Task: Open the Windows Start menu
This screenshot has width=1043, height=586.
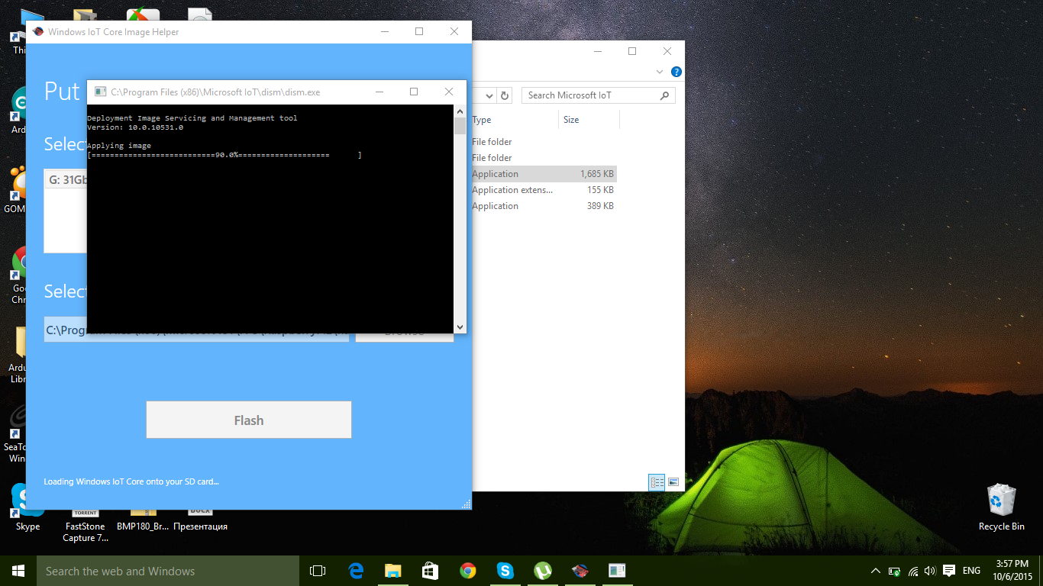Action: click(18, 571)
